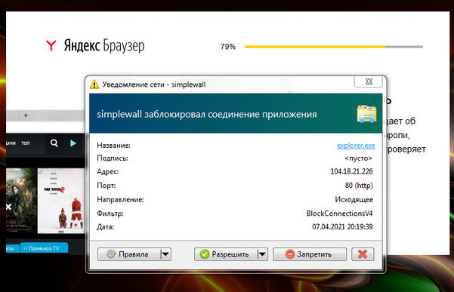Image resolution: width=454 pixels, height=292 pixels.
Task: Click the explorer folder icon in banner
Action: point(366,114)
